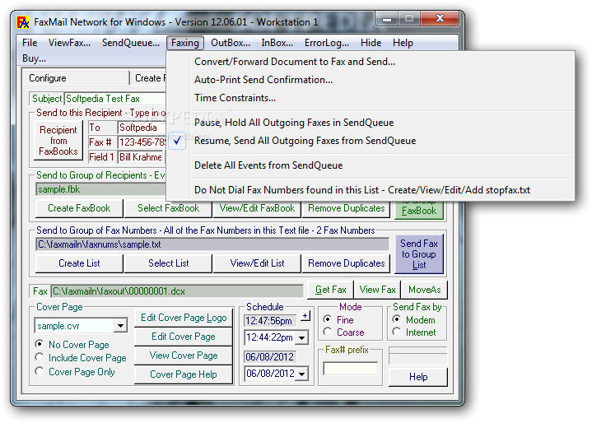Open the InBox... menu
The height and width of the screenshot is (423, 592).
pyautogui.click(x=277, y=43)
